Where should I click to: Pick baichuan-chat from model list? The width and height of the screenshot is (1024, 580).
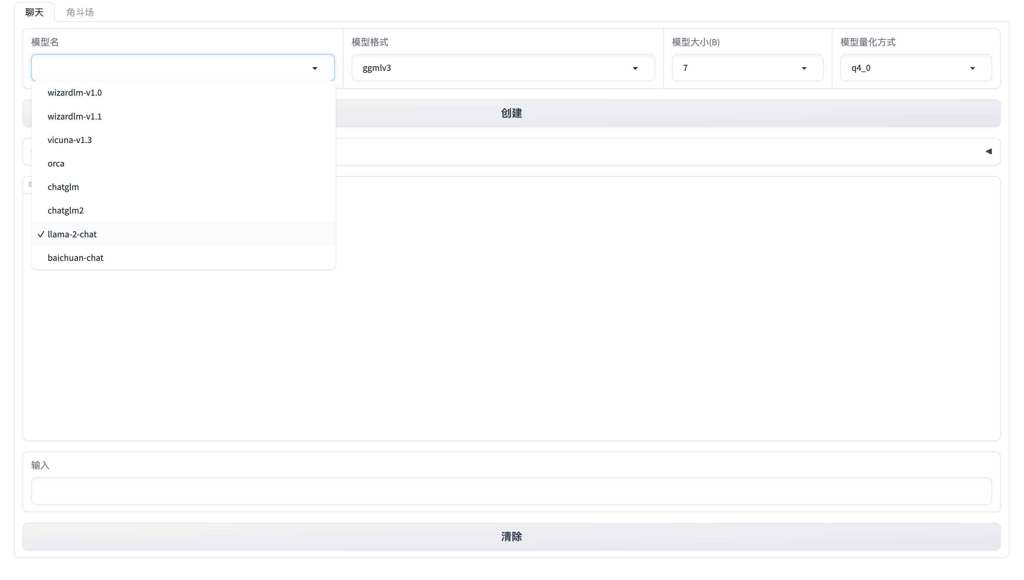coord(75,258)
